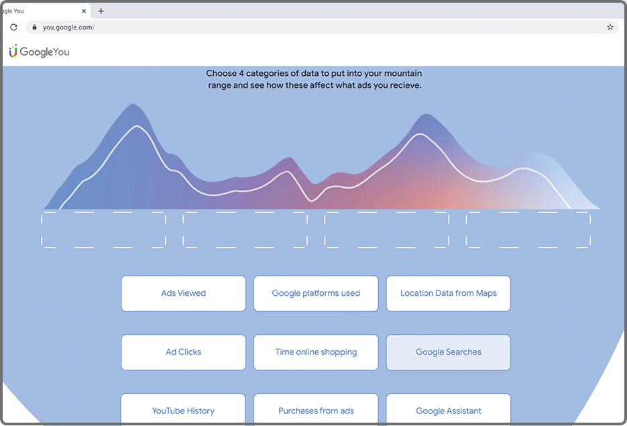
Task: Select Time online shopping category
Action: pyautogui.click(x=316, y=352)
